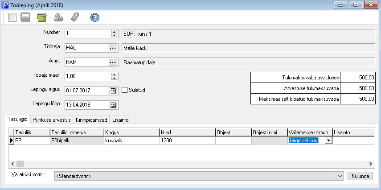The height and width of the screenshot is (190, 381).
Task: Toggle the Suletud checkbox
Action: coord(125,90)
